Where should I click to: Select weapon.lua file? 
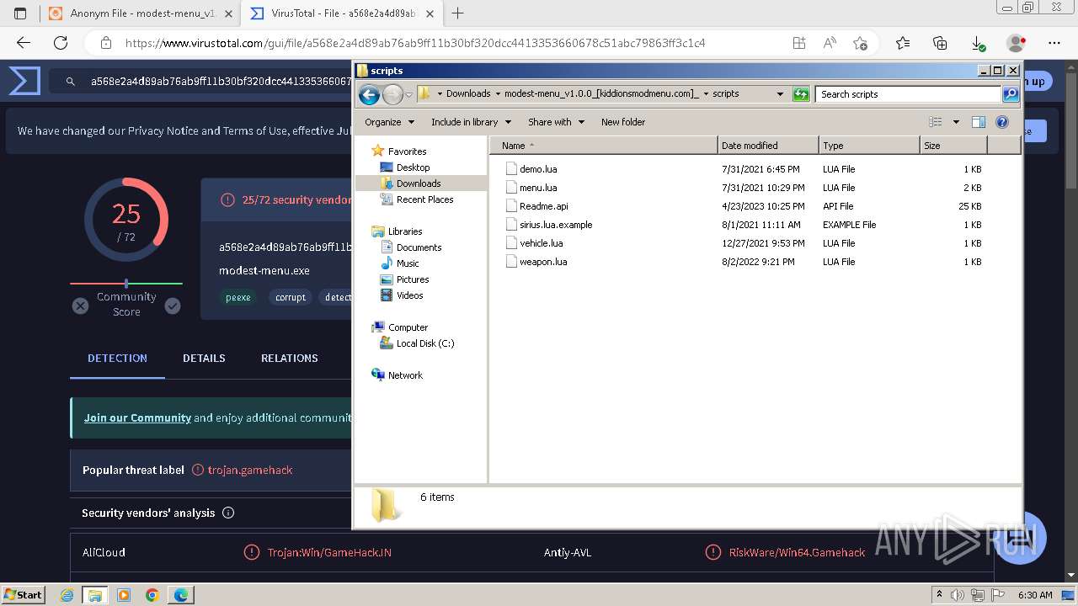542,262
